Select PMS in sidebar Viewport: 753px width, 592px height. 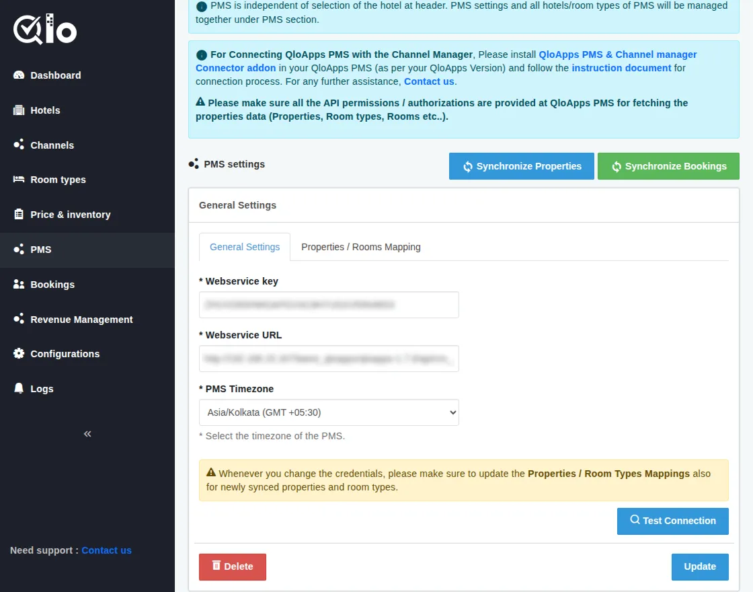[x=87, y=250]
